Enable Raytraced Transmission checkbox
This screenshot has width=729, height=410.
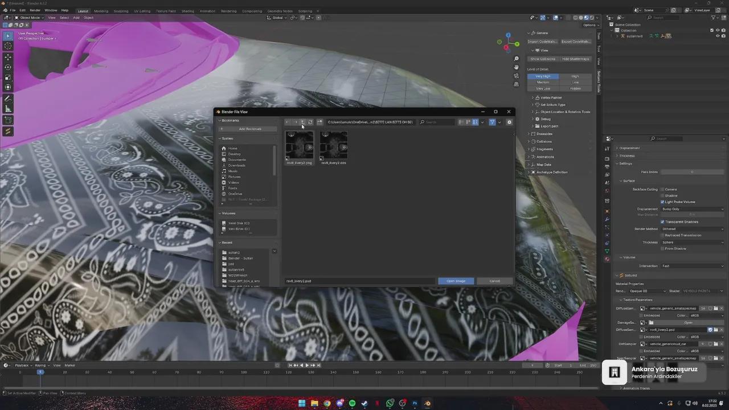pyautogui.click(x=662, y=235)
